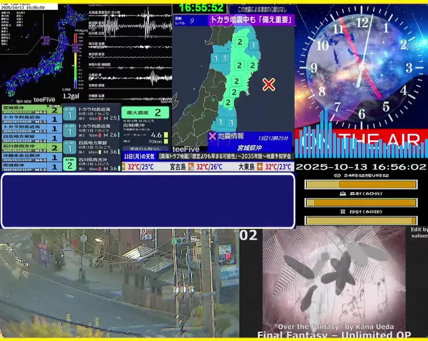Click the clock icon beside 長針(60分)
The height and width of the screenshot is (341, 428).
point(343,193)
